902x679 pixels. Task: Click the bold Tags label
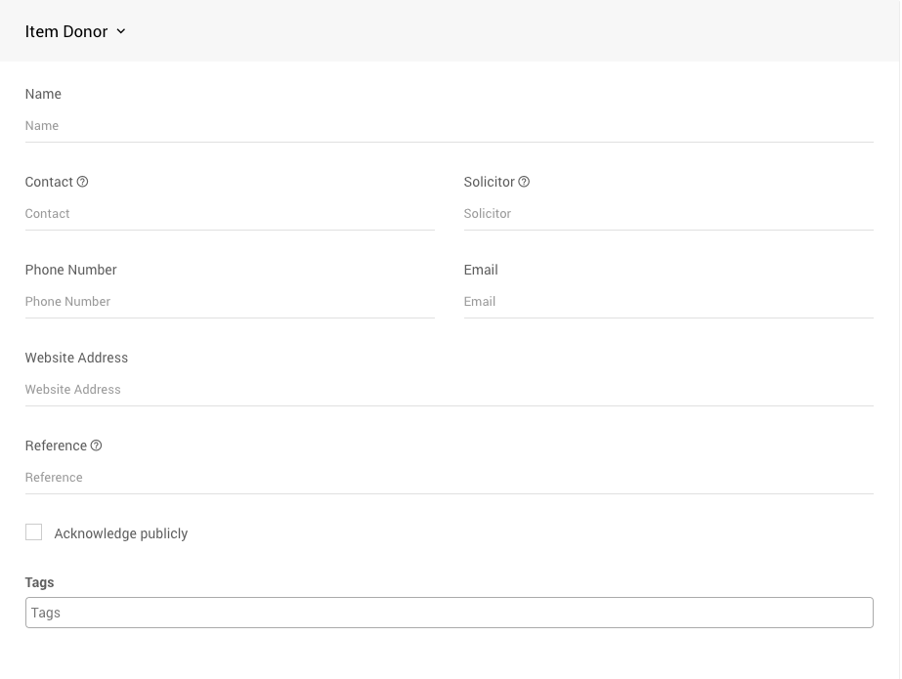tap(39, 582)
